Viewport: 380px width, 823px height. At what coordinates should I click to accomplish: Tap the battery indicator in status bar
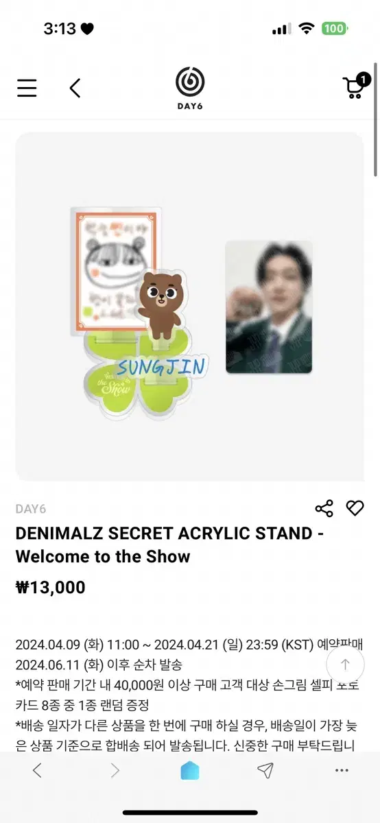(x=335, y=29)
